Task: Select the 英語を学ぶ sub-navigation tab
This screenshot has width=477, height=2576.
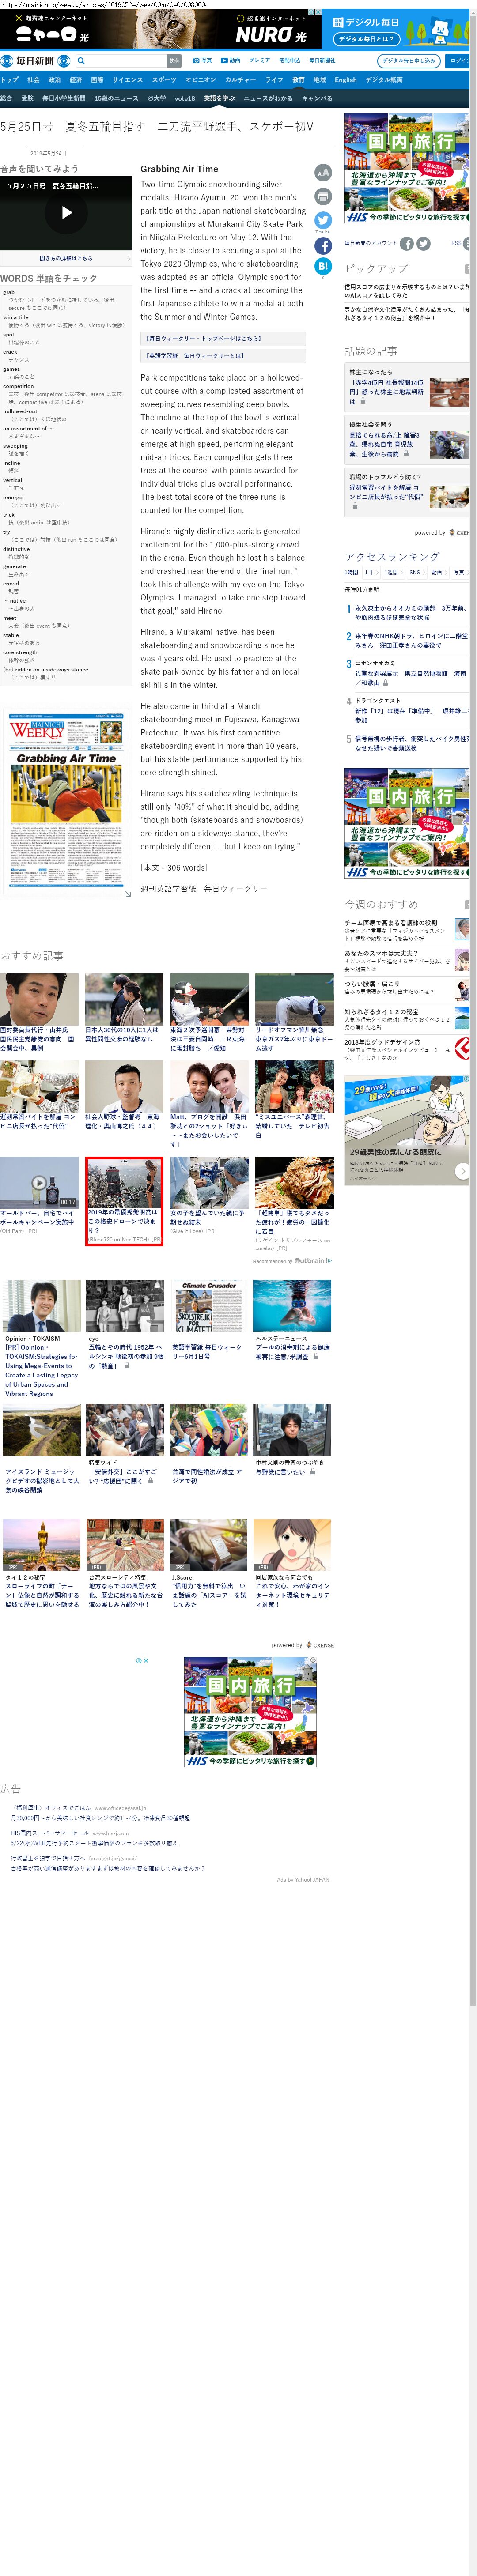Action: click(218, 98)
